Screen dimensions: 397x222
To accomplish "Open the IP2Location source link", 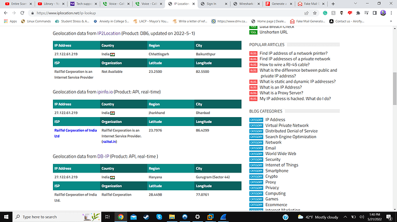I will 109,33.
